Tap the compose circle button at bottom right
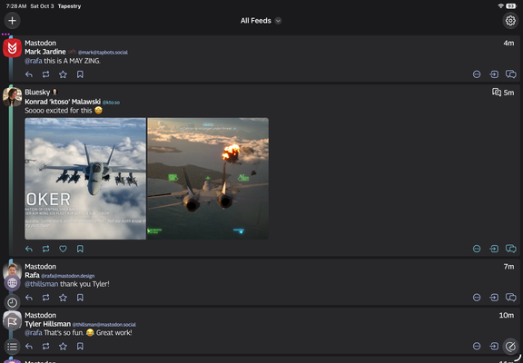This screenshot has width=523, height=363. pos(510,347)
